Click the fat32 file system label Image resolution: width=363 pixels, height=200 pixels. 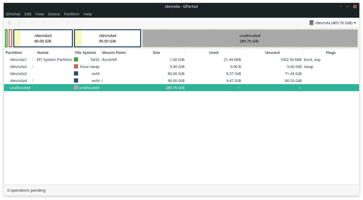(x=95, y=59)
